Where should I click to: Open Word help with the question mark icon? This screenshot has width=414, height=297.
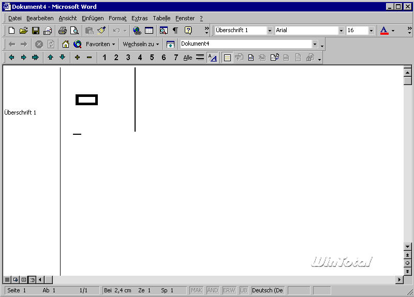[x=188, y=31]
